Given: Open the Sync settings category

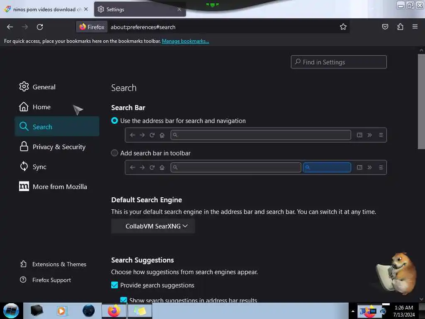Looking at the screenshot, I should (57, 167).
